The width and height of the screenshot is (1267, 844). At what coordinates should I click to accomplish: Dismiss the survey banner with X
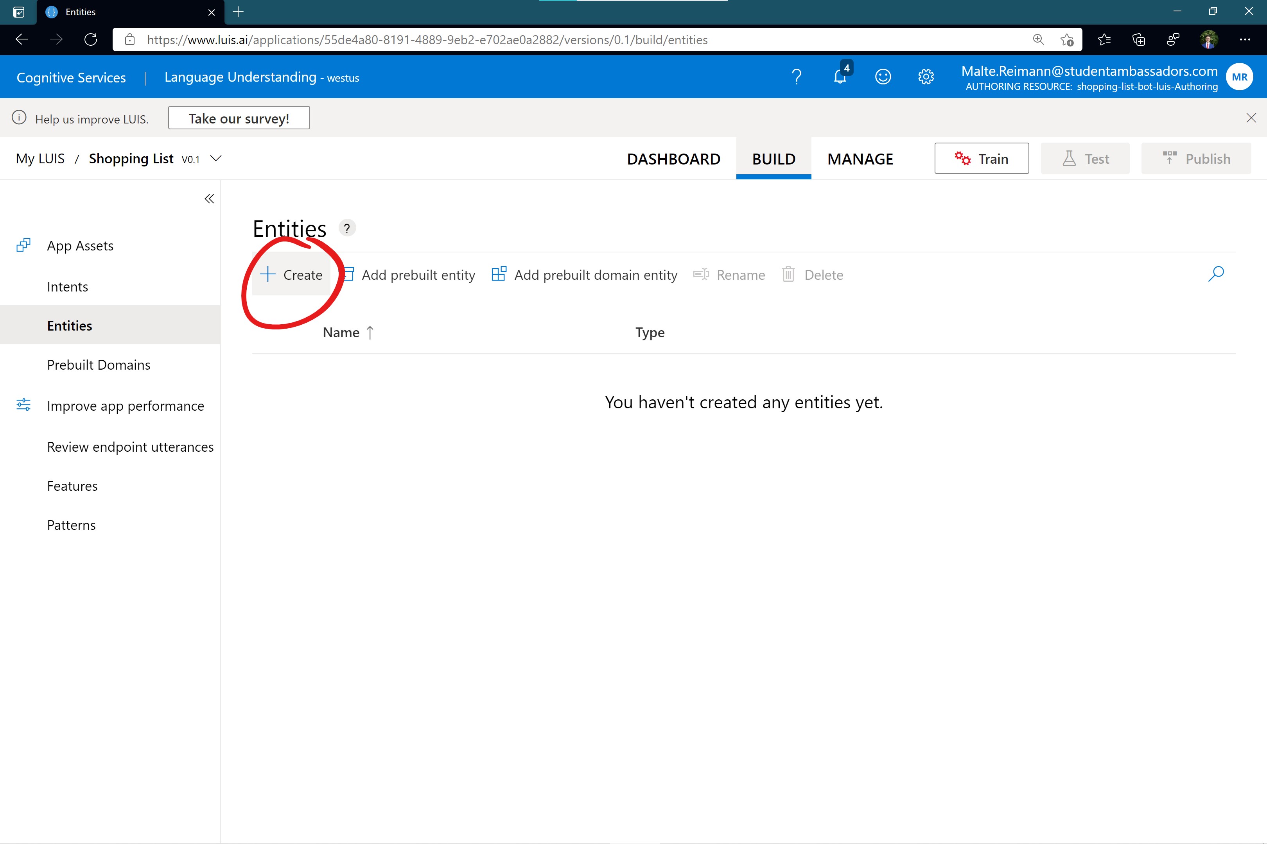click(1251, 118)
